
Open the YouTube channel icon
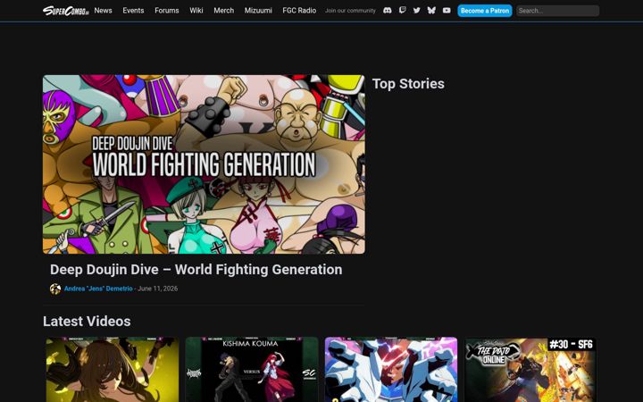point(447,10)
